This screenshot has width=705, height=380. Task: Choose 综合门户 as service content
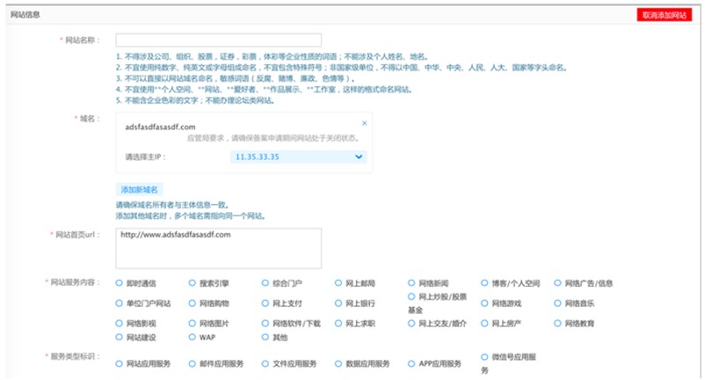coord(265,283)
